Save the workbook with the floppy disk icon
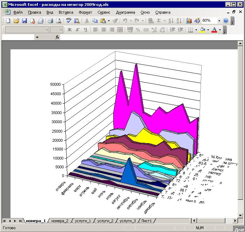Viewport: 245px width, 232px height. [x=24, y=21]
